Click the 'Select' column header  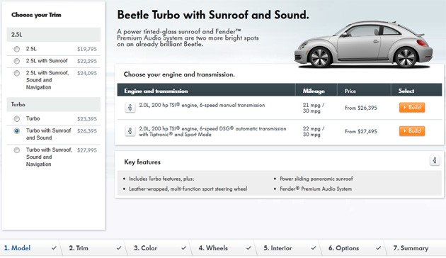tap(406, 91)
